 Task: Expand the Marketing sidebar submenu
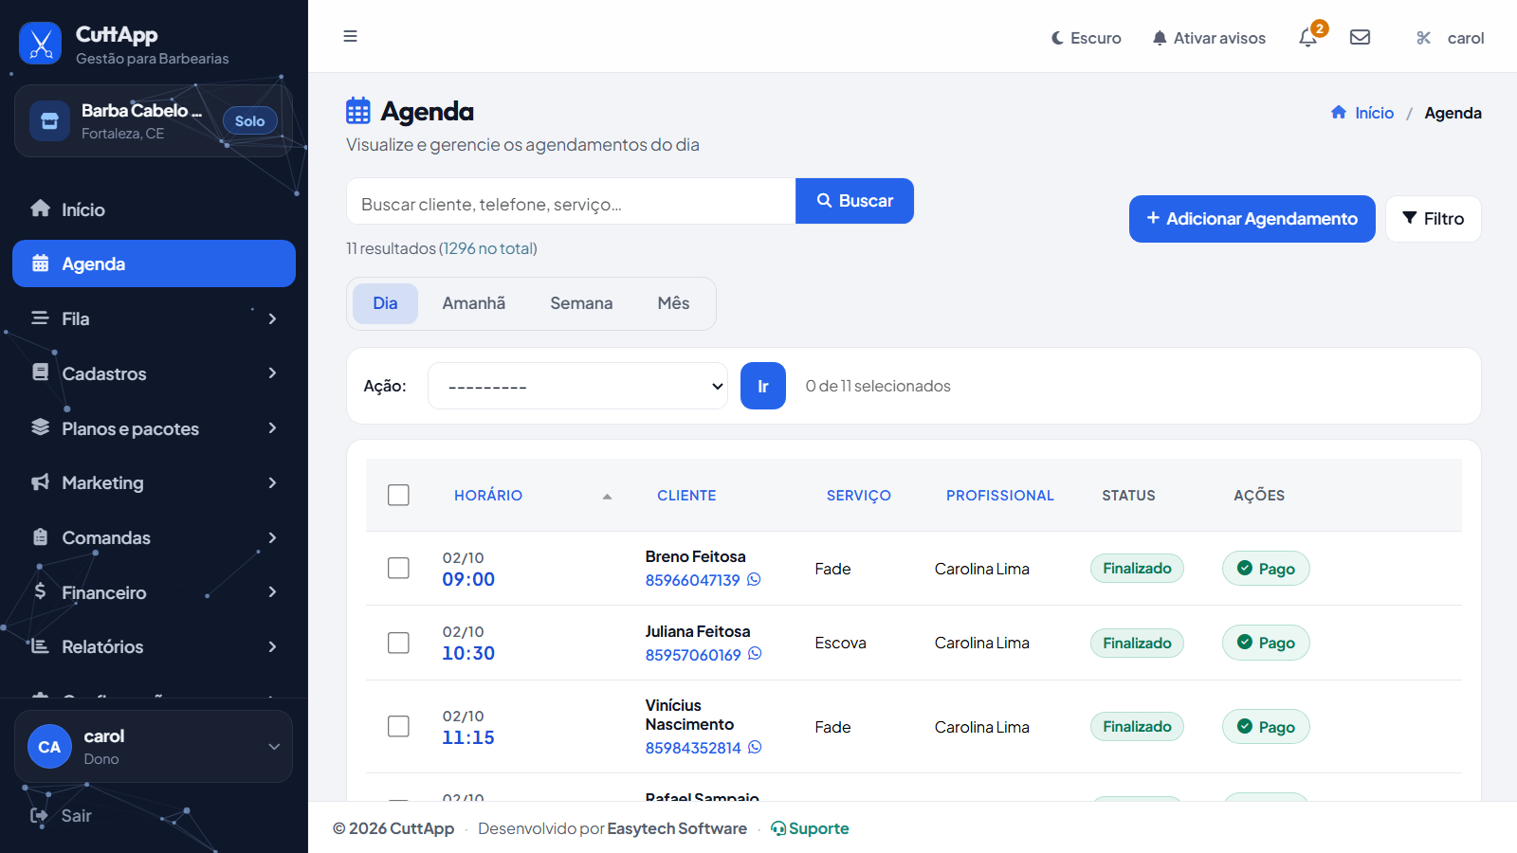[x=154, y=482]
